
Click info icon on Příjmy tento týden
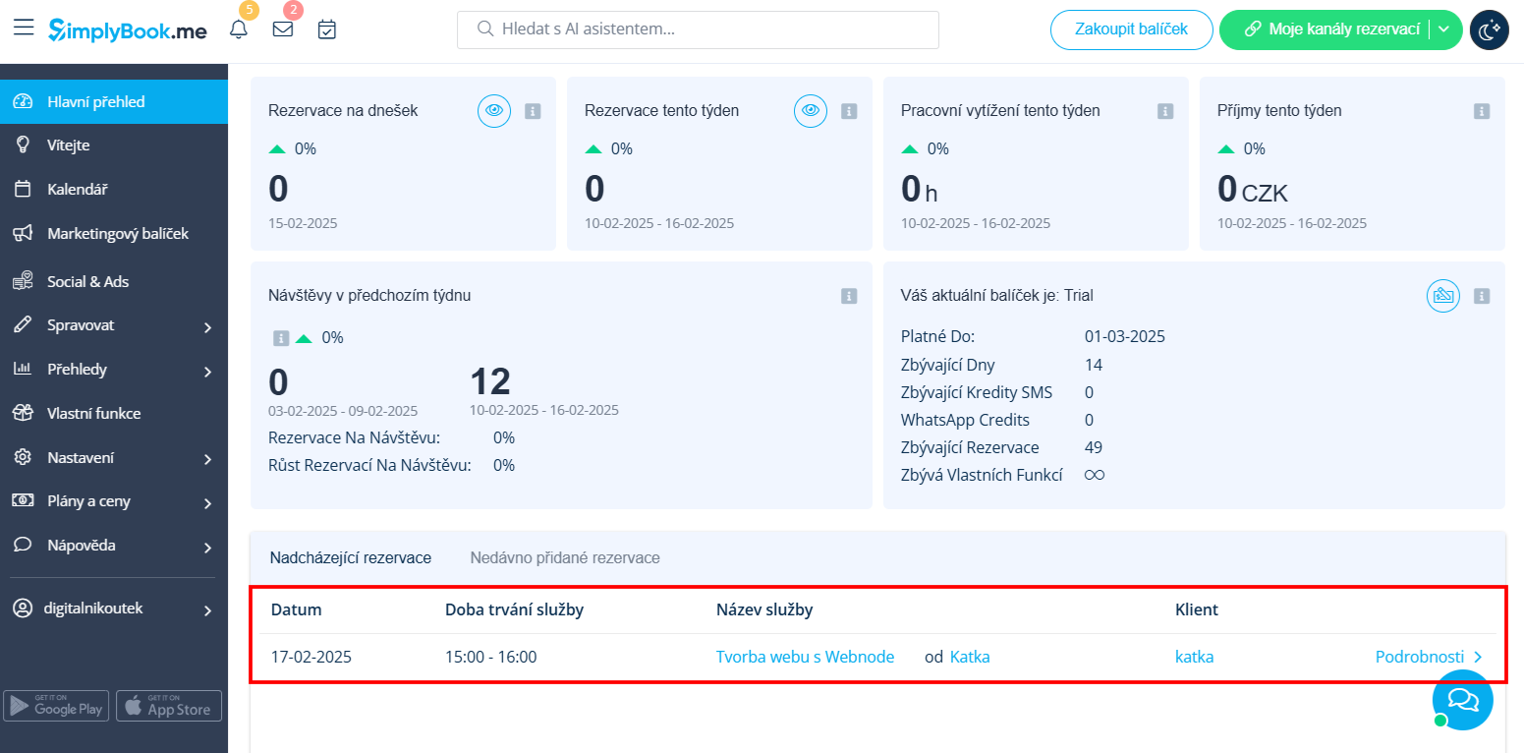coord(1482,111)
